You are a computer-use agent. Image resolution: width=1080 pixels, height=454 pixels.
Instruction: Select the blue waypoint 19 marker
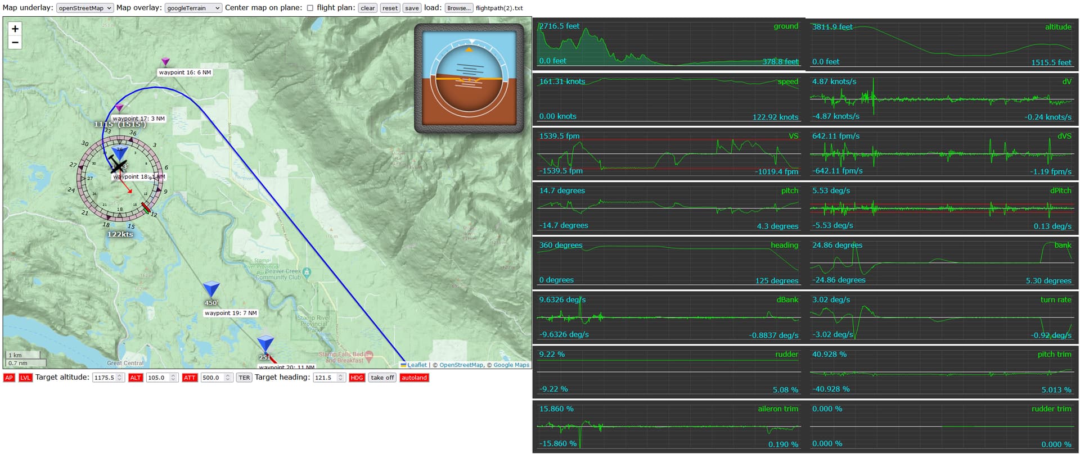pos(211,289)
